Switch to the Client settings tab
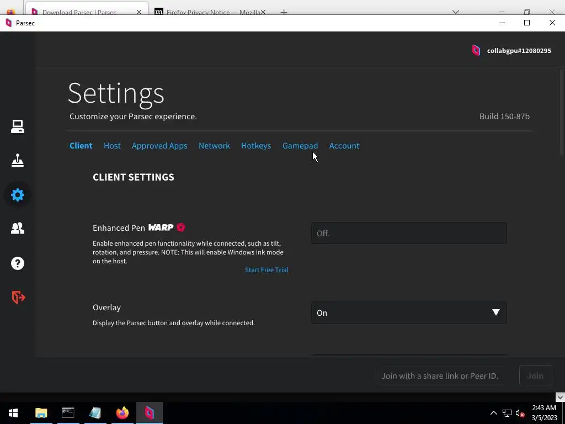565x424 pixels. 81,146
